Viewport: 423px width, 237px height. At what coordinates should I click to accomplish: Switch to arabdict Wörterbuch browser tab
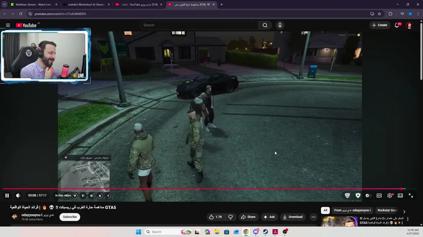coord(86,5)
